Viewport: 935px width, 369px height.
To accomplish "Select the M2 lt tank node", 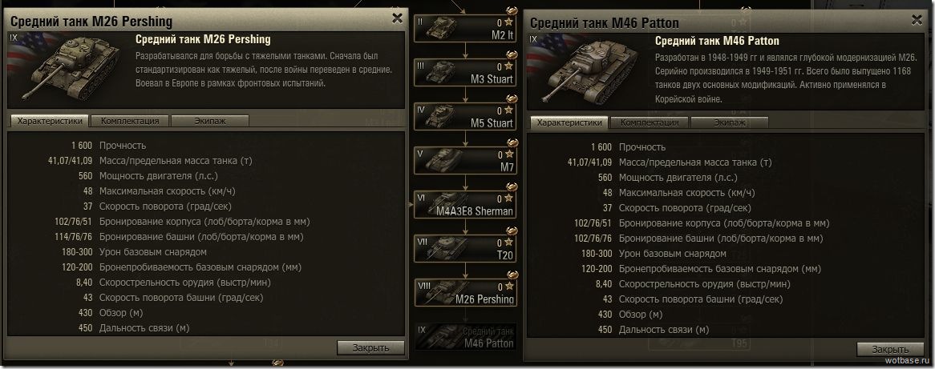I will coord(464,28).
